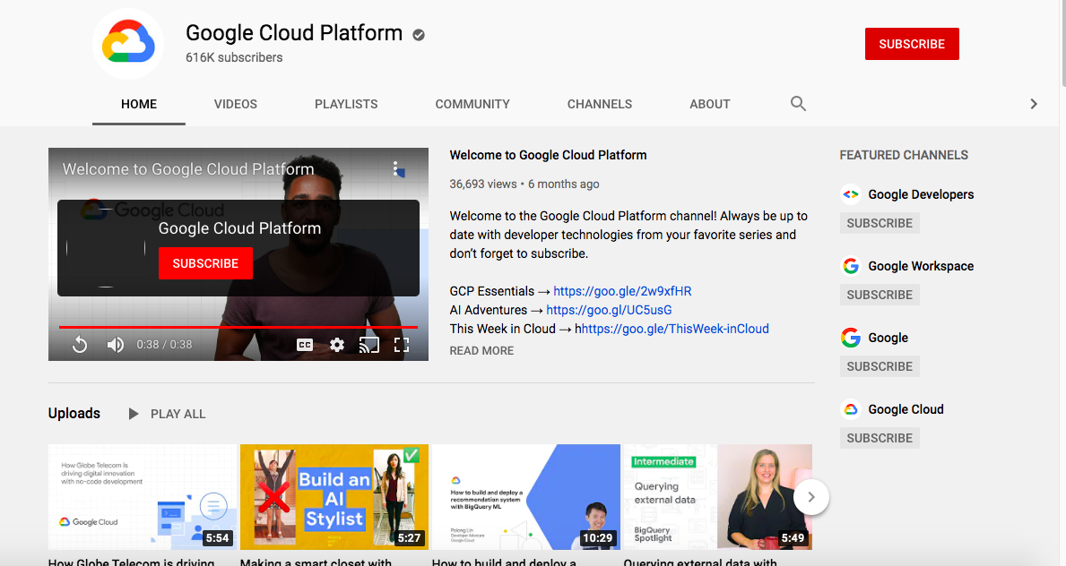
Task: Click the verified checkmark badge next to channel name
Action: coord(419,35)
